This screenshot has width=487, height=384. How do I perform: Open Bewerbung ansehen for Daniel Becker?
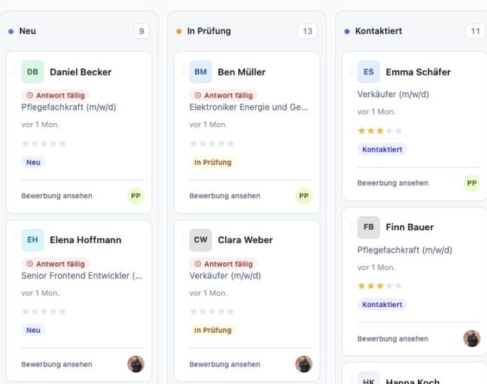coord(57,196)
